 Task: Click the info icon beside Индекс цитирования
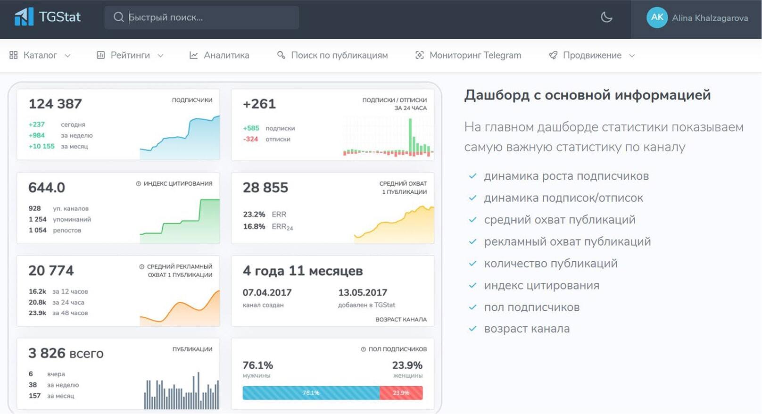pyautogui.click(x=139, y=183)
